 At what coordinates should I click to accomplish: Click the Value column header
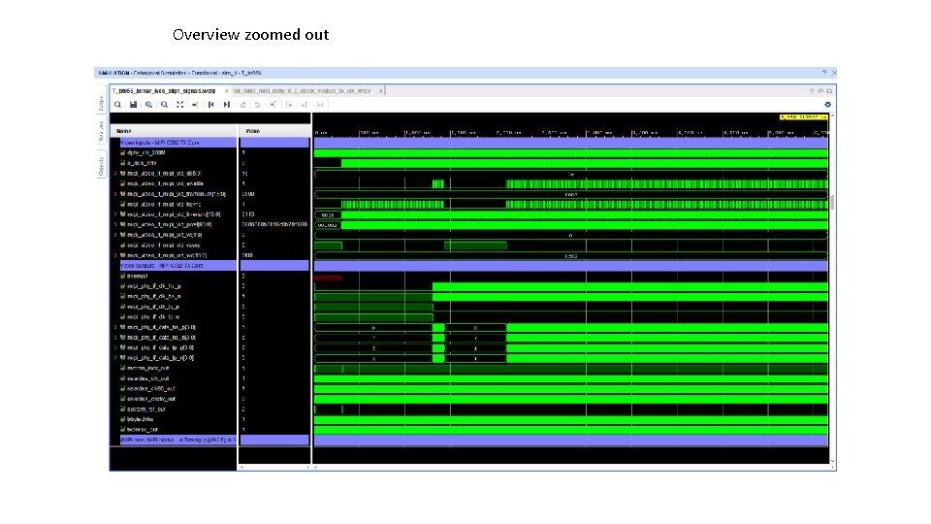274,131
